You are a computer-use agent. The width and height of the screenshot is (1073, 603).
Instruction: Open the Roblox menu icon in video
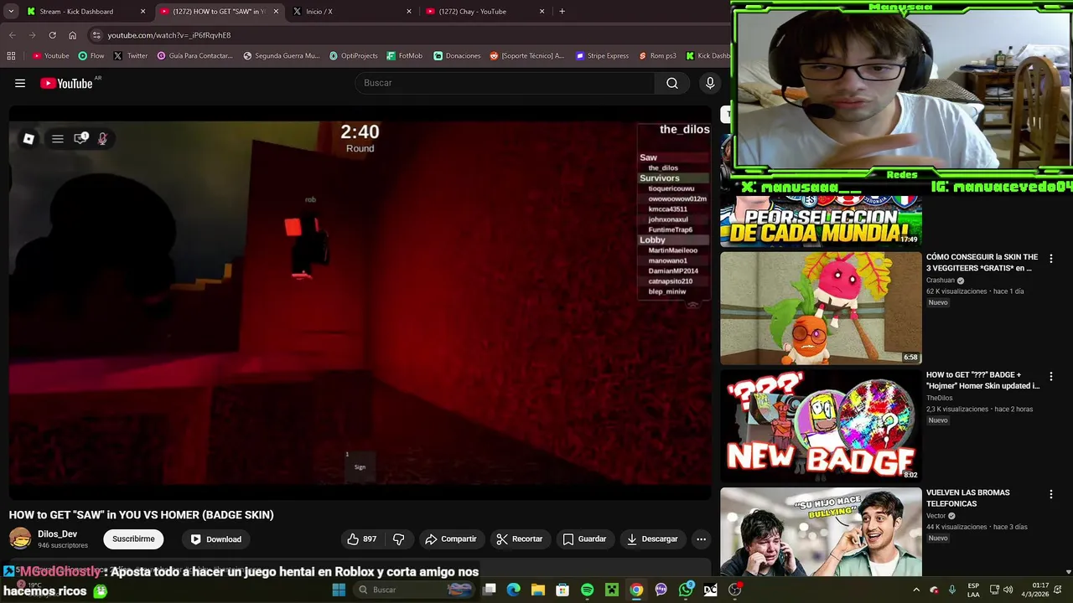tap(29, 139)
